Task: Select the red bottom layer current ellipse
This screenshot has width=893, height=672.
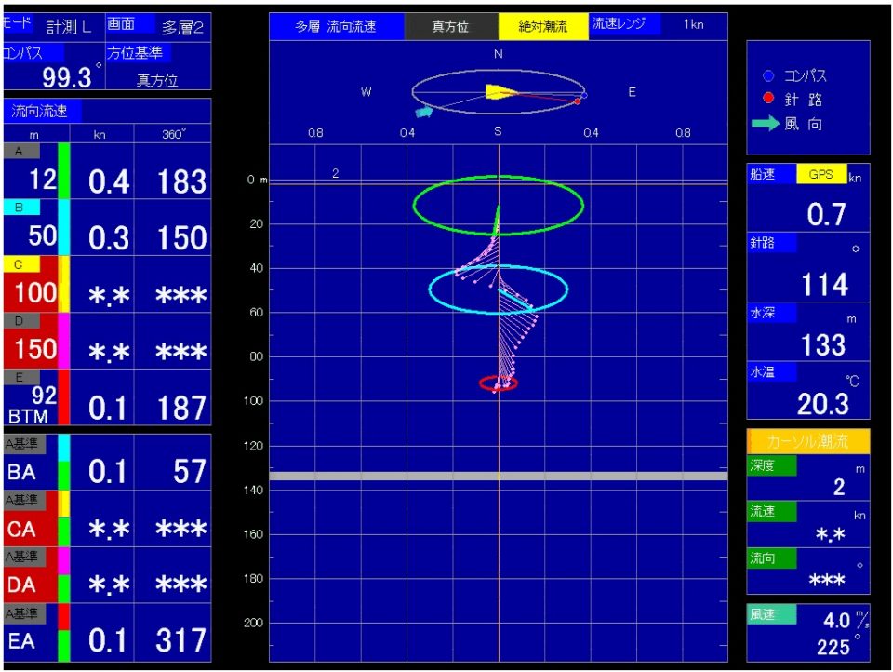Action: click(499, 383)
